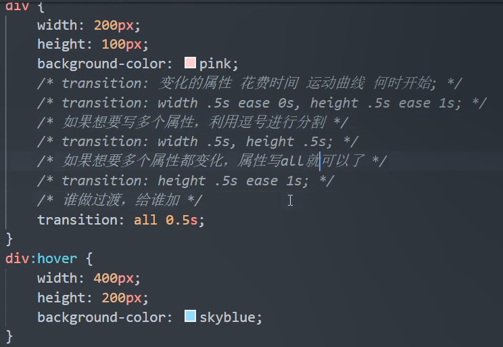Click the pink color swatch
The height and width of the screenshot is (347, 503).
[190, 64]
